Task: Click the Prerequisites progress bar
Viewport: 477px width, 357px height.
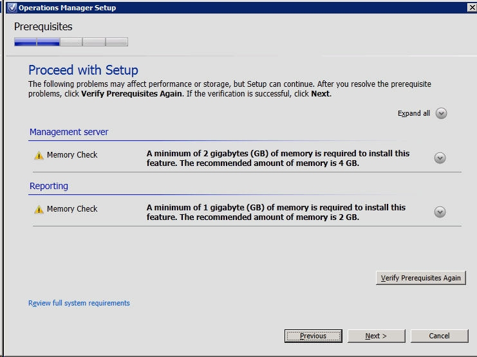Action: pos(71,42)
